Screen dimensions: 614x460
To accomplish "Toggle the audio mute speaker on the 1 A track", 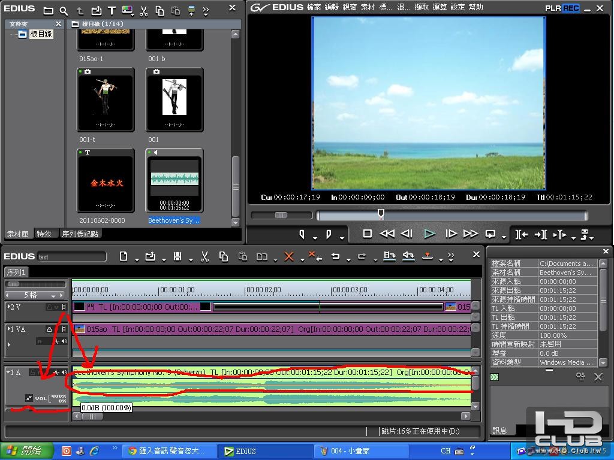I will [x=64, y=373].
